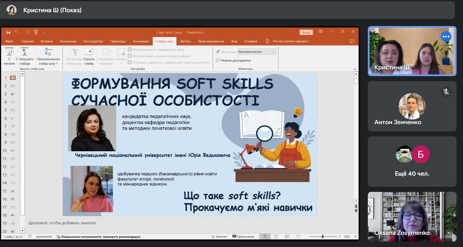Click the lightbulb 'Что вы хотите сделать?' search
This screenshot has width=463, height=247.
tap(287, 41)
